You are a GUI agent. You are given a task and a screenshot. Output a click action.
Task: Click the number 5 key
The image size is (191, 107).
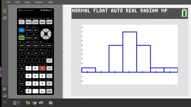click(36, 76)
